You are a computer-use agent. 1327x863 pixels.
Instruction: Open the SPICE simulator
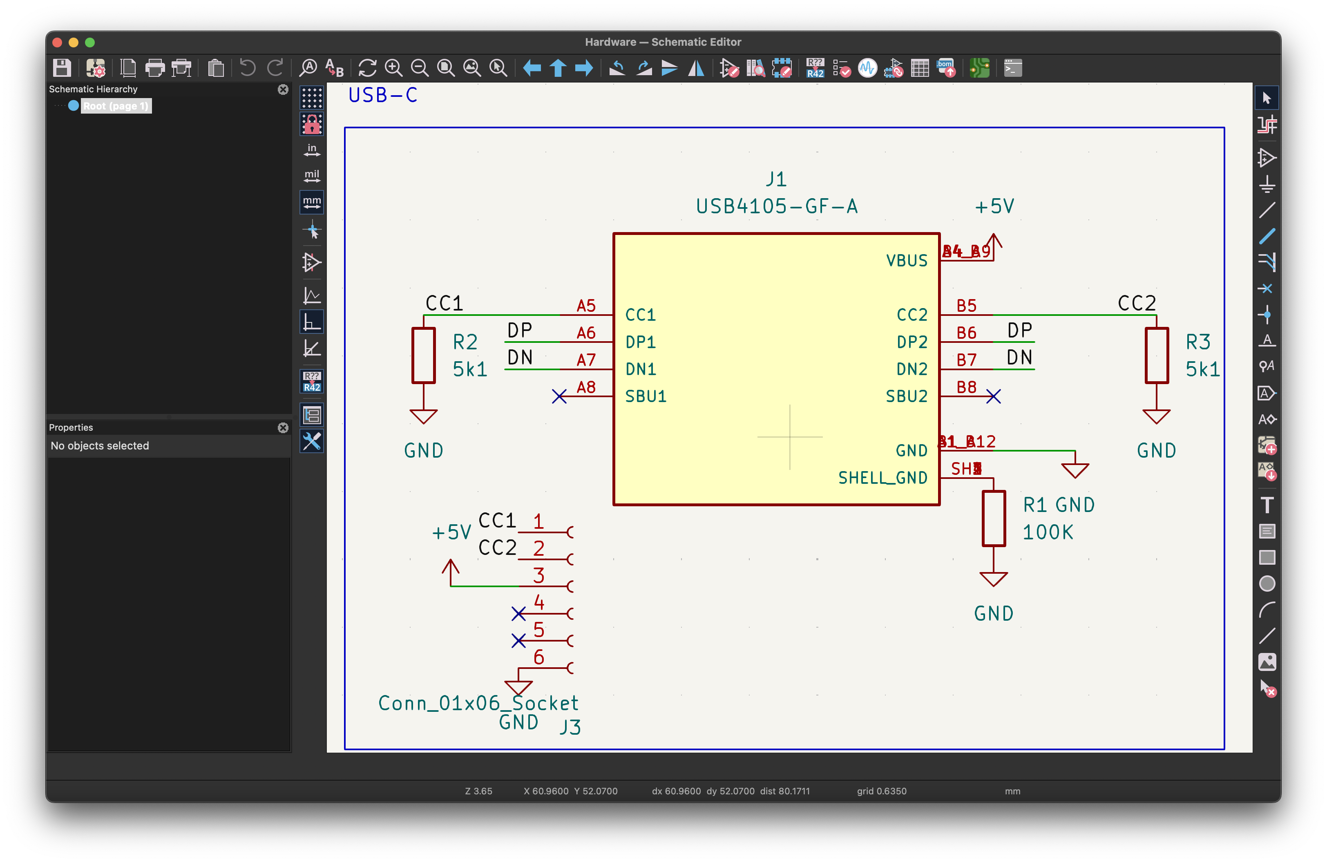(x=867, y=68)
